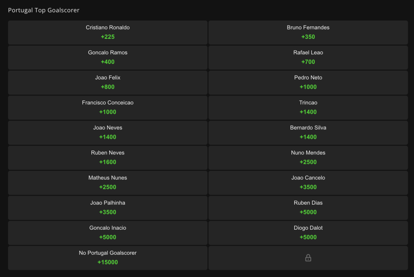Choose Matheus Nunes +2500 odds

[108, 183]
